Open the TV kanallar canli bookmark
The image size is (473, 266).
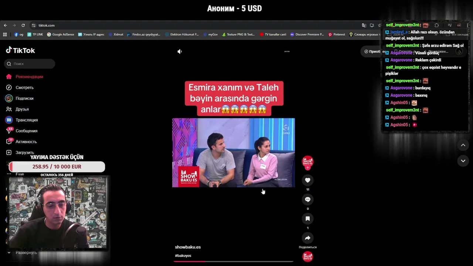pyautogui.click(x=273, y=34)
